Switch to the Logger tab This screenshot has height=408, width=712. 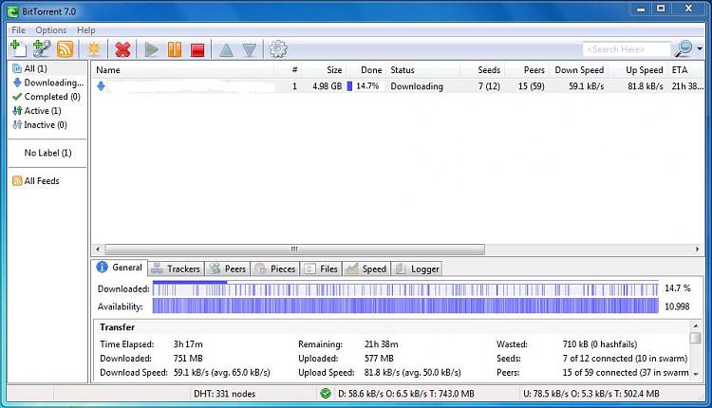pos(417,269)
